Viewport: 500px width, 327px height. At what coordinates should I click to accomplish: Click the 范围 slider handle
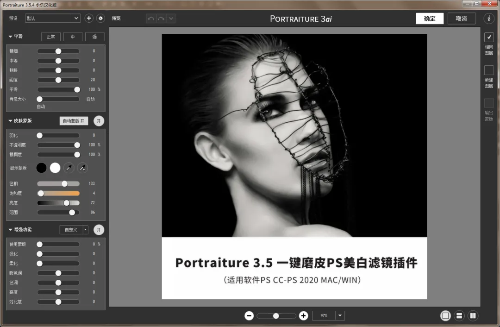(x=72, y=213)
